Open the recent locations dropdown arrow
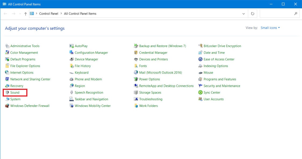302x159 pixels. click(20, 14)
